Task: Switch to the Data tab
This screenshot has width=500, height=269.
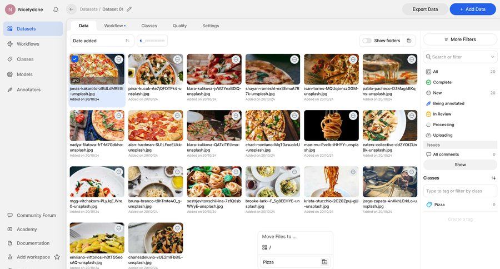Action: (x=83, y=26)
